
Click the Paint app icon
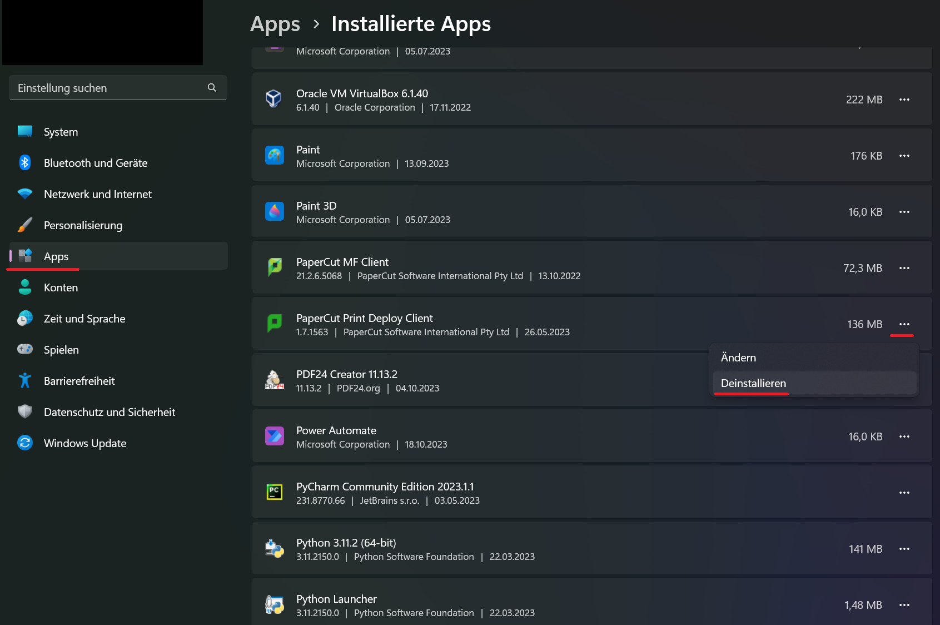tap(275, 156)
